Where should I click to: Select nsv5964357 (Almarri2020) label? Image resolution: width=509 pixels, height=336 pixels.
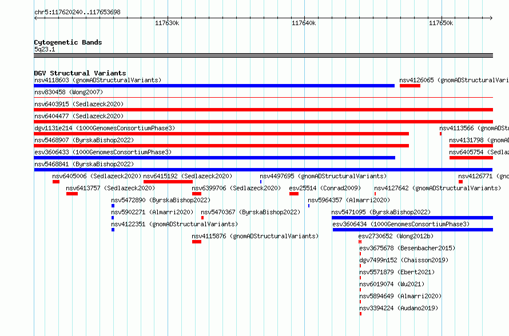[x=349, y=200]
